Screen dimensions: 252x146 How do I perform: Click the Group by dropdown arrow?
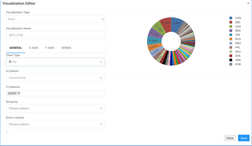(101, 108)
